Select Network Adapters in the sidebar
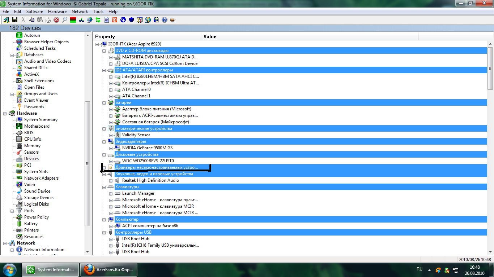The image size is (494, 277). point(41,178)
